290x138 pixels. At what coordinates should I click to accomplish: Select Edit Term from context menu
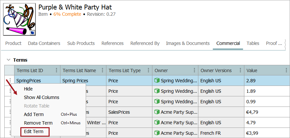(34, 131)
